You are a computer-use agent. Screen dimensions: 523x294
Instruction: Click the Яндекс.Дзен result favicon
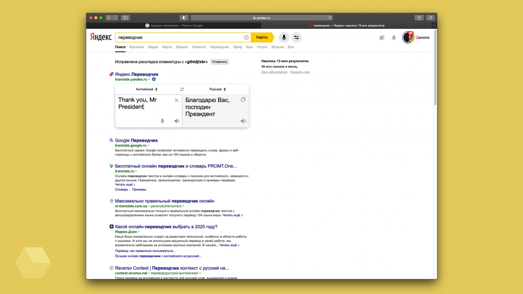(x=112, y=226)
